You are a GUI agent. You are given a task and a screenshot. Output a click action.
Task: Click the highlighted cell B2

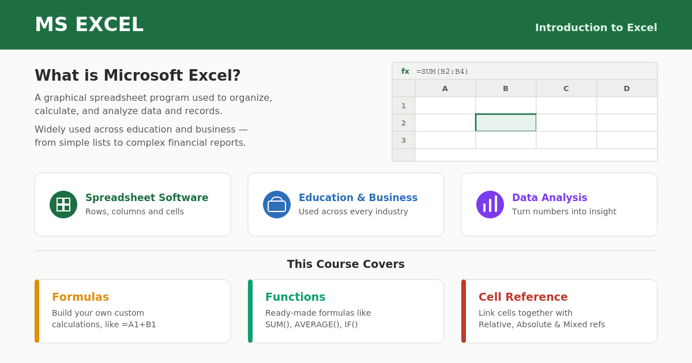click(x=506, y=123)
